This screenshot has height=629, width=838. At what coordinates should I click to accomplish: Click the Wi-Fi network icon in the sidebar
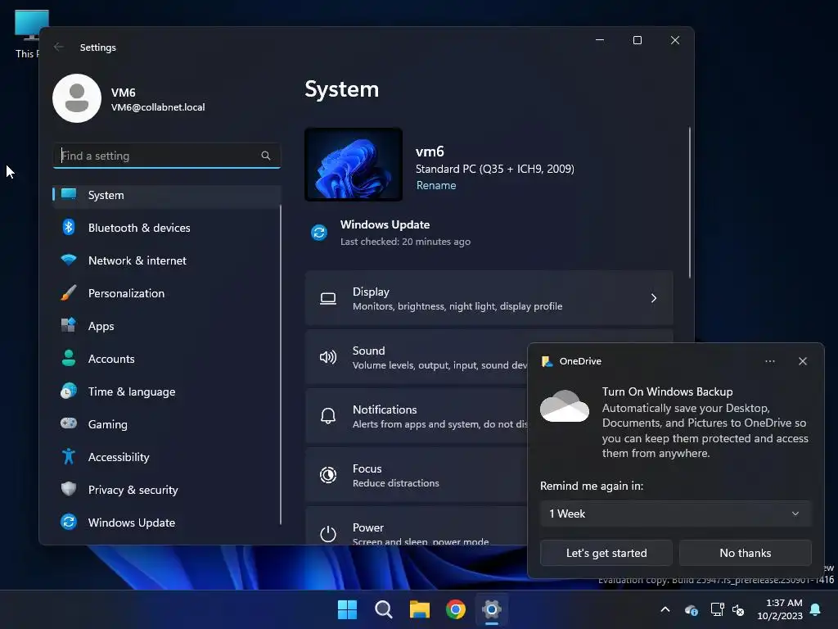coord(69,260)
